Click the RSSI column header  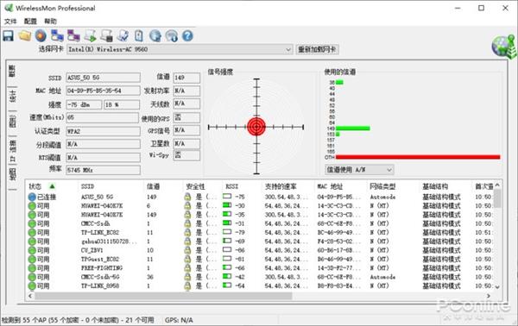click(x=232, y=186)
